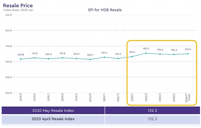
Task: Click x-axis label 2020/3
Action: point(160,97)
